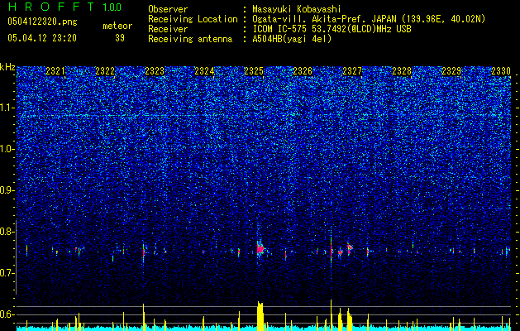Click the large red meteor echo after 2325

coord(260,249)
